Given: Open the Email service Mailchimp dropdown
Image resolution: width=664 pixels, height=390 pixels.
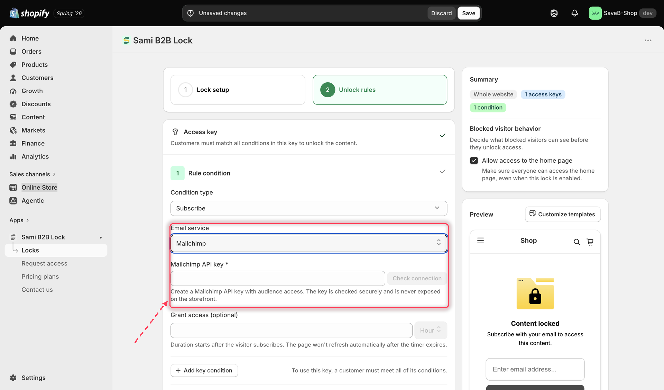Looking at the screenshot, I should (x=308, y=244).
